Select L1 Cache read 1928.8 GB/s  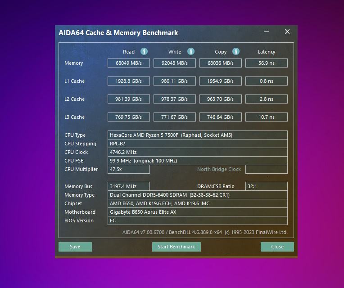(129, 81)
